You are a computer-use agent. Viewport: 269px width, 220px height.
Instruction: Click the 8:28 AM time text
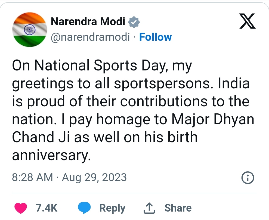pyautogui.click(x=32, y=178)
